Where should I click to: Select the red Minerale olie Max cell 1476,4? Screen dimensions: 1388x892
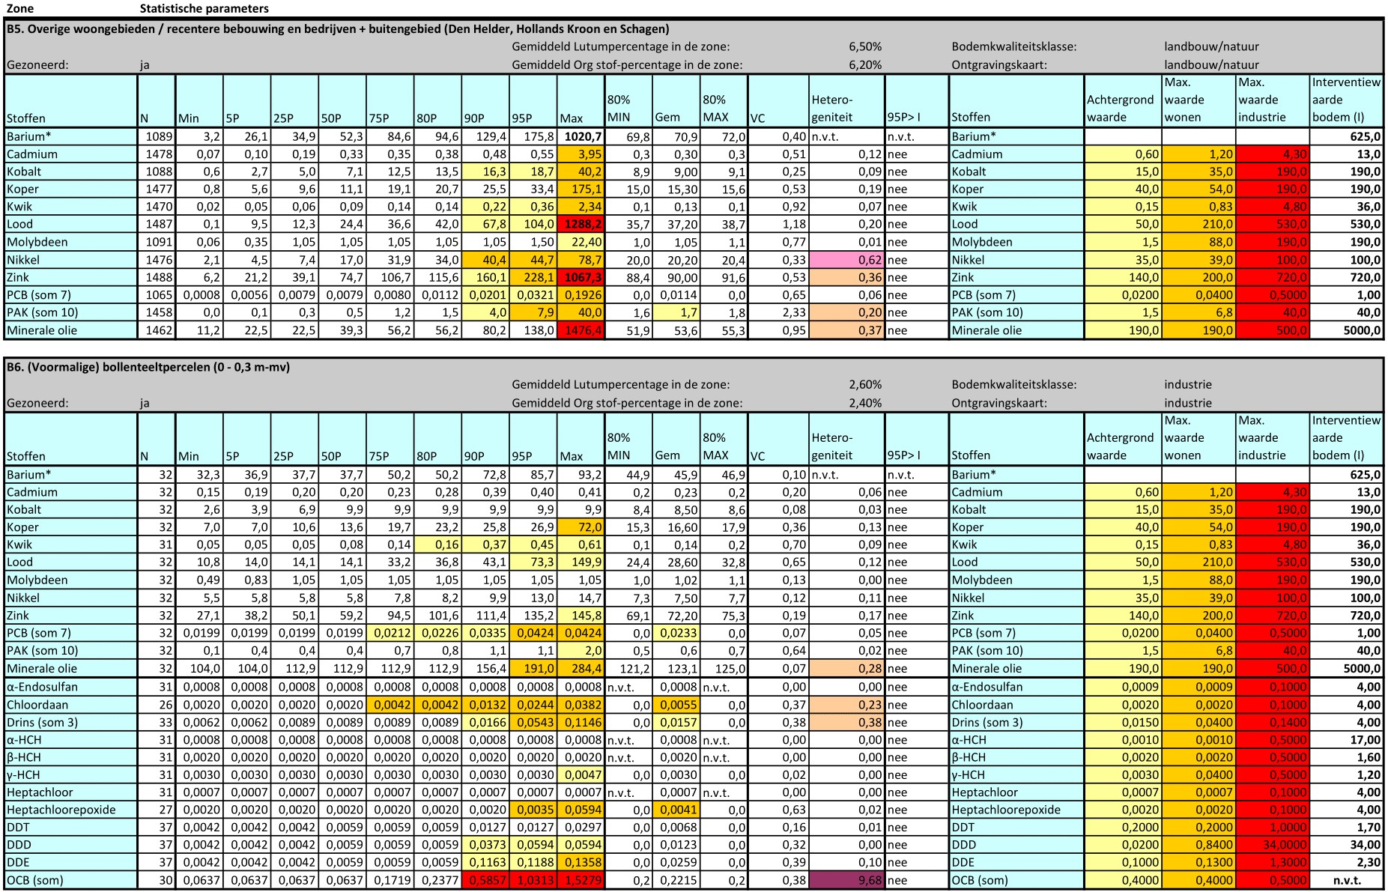pyautogui.click(x=581, y=330)
